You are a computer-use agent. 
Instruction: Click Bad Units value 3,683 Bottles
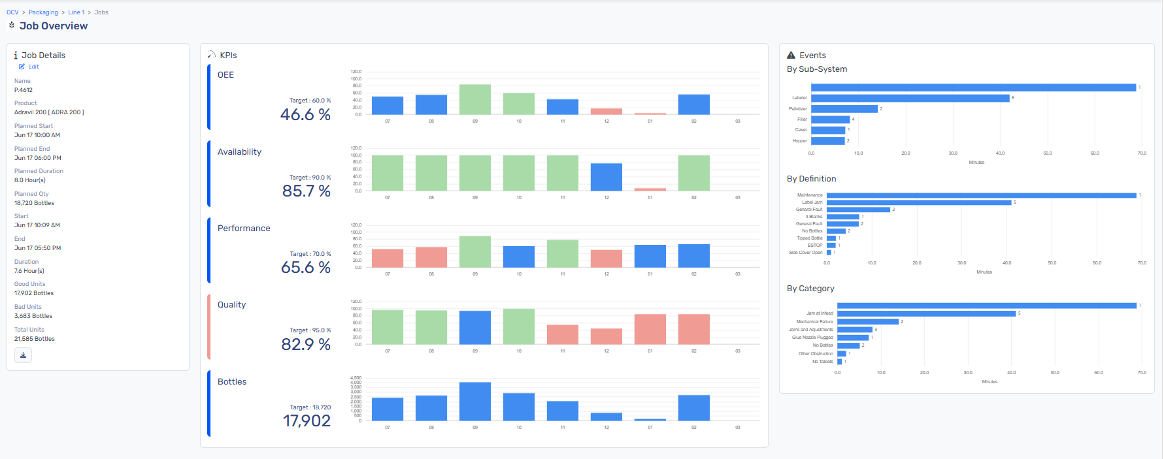point(33,316)
